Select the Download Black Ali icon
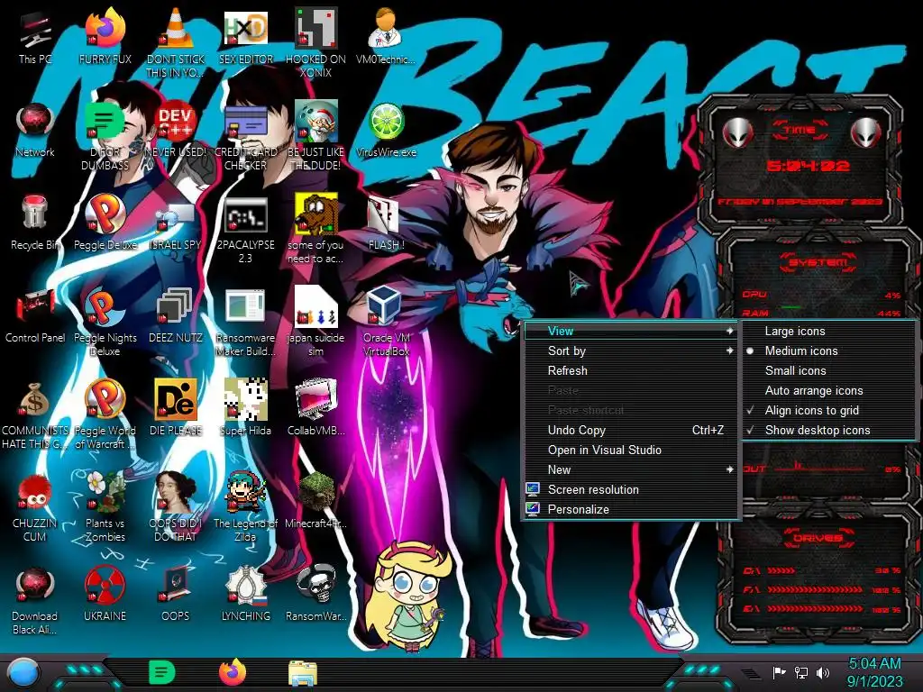Viewport: 923px width, 692px height. pyautogui.click(x=35, y=602)
